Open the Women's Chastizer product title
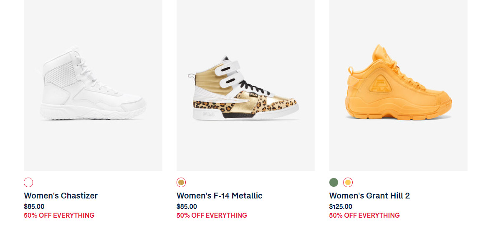This screenshot has height=234, width=498. click(61, 196)
